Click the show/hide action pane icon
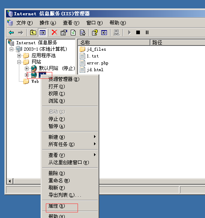This screenshot has height=218, width=205. [104, 33]
